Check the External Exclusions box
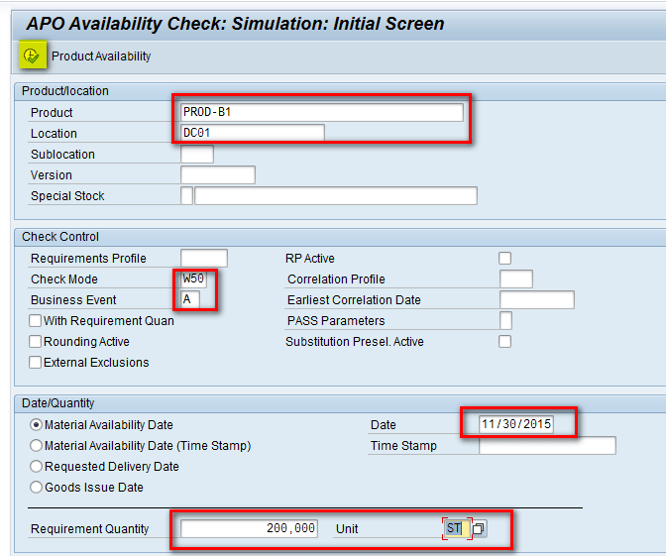 tap(36, 362)
